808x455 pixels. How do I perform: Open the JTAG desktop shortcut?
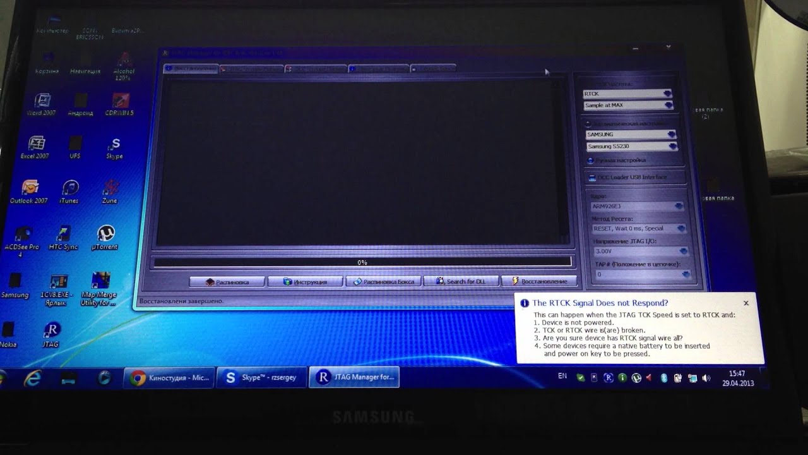(51, 336)
